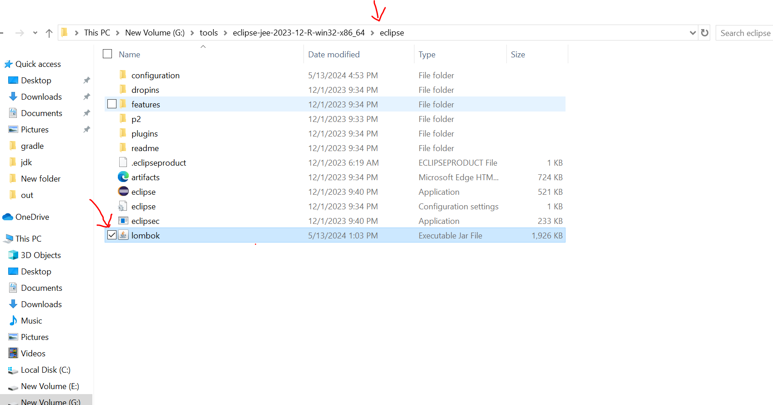Screen dimensions: 773x405
Task: Refresh the eclipse folder view
Action: pyautogui.click(x=705, y=33)
